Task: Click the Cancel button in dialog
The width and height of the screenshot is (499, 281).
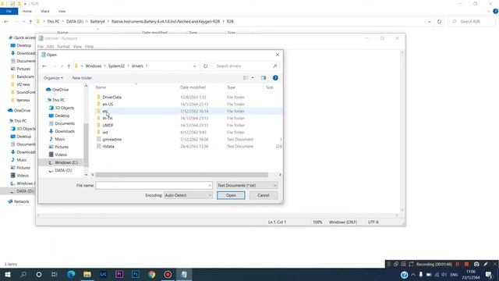Action: tap(264, 195)
